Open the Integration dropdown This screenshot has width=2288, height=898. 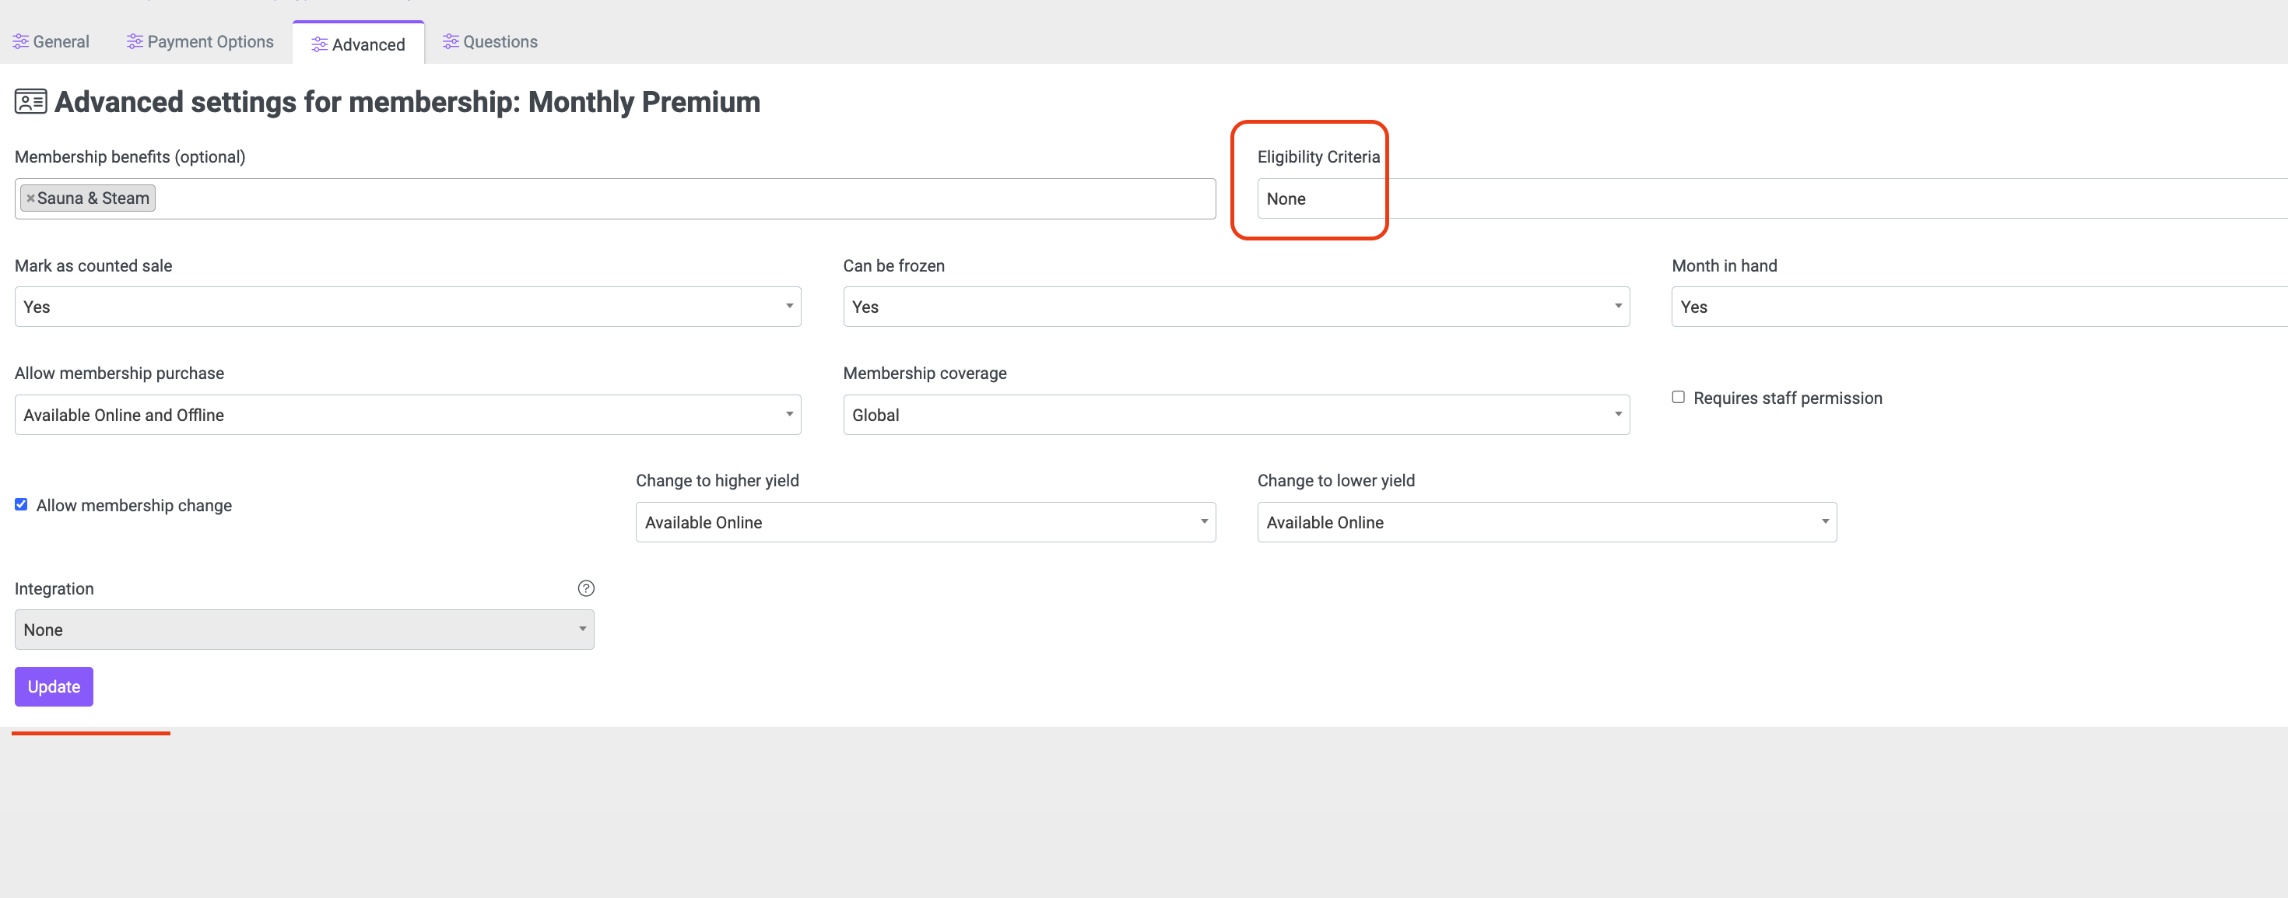pyautogui.click(x=304, y=630)
